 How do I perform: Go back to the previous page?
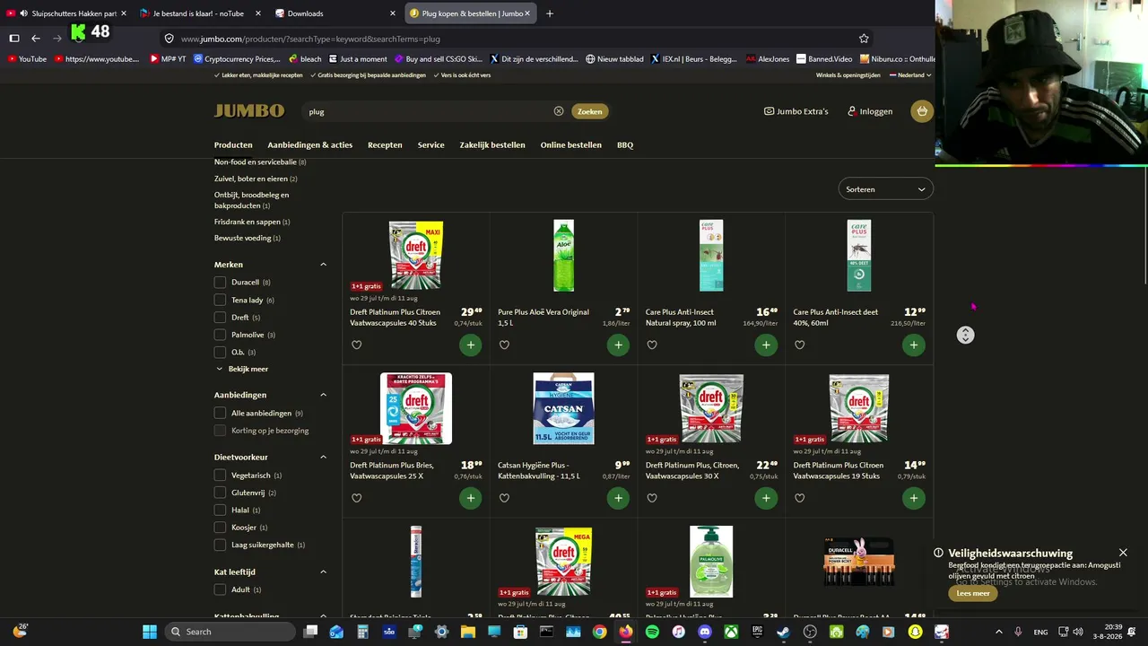click(x=36, y=39)
